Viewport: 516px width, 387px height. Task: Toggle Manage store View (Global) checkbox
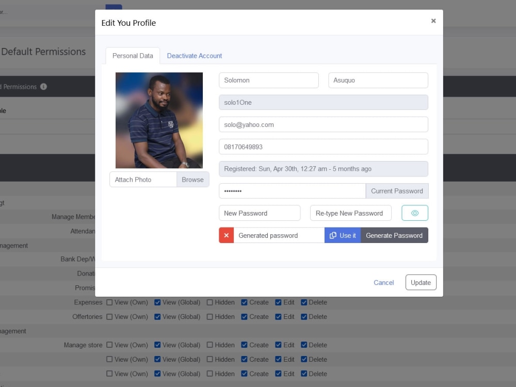point(157,345)
